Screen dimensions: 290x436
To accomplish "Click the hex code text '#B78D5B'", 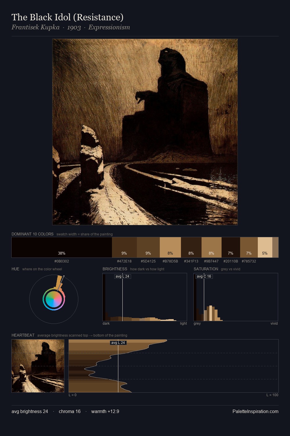I will (x=170, y=261).
